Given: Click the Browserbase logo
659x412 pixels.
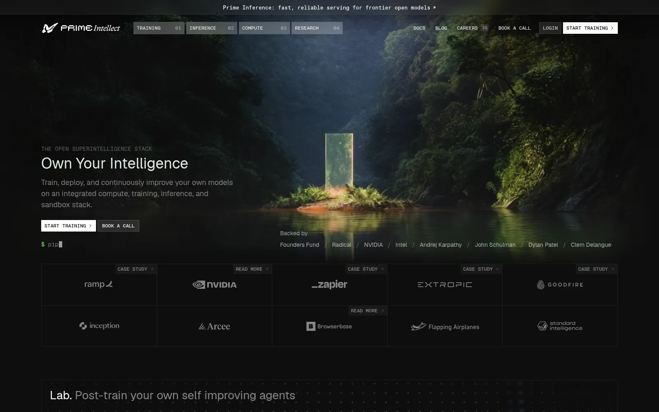Looking at the screenshot, I should click(329, 326).
